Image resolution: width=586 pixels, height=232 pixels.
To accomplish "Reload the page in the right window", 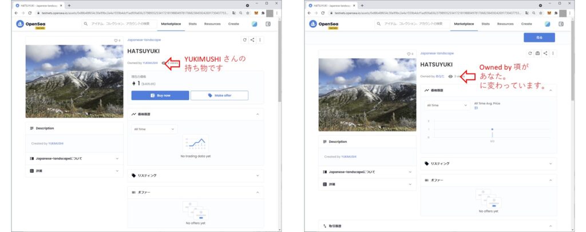I will pos(323,13).
